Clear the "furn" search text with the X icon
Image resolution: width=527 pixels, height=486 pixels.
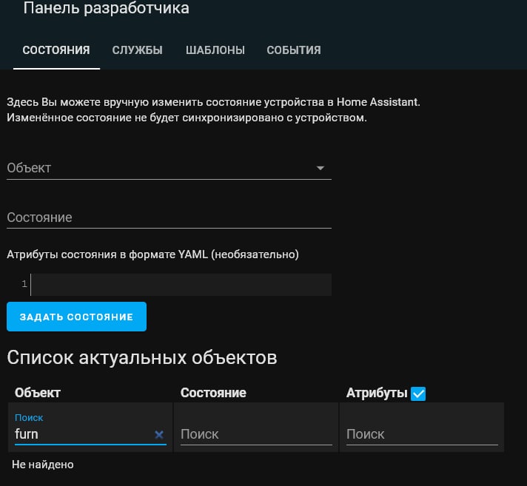pyautogui.click(x=158, y=435)
